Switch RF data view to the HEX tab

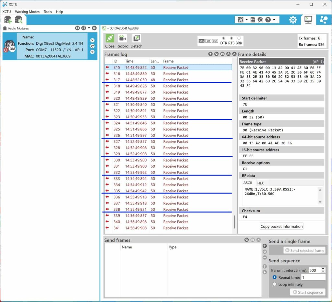pyautogui.click(x=260, y=183)
